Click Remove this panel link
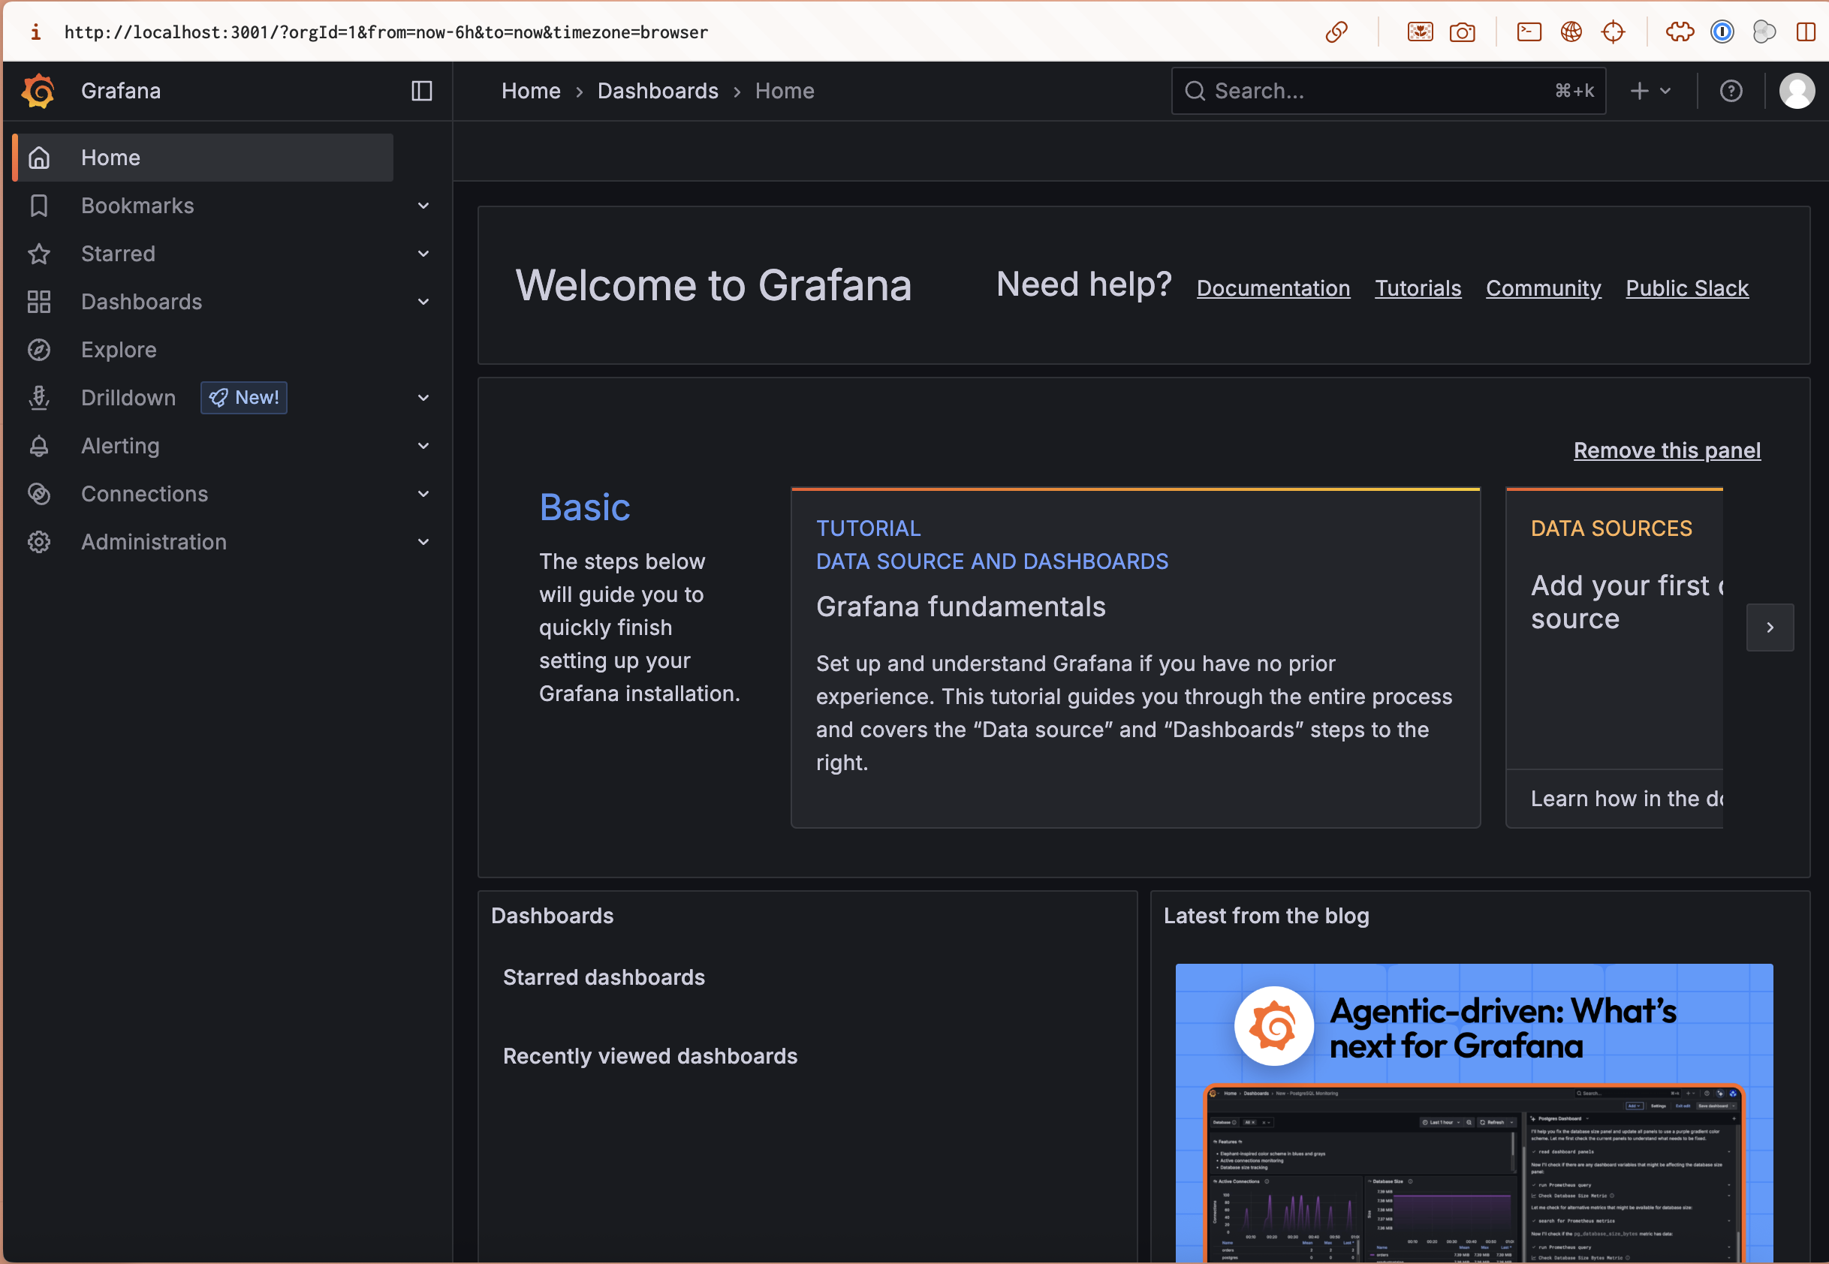 coord(1667,450)
